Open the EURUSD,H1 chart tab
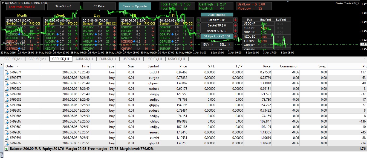Viewport: 367px width, 158px height. [x=108, y=59]
